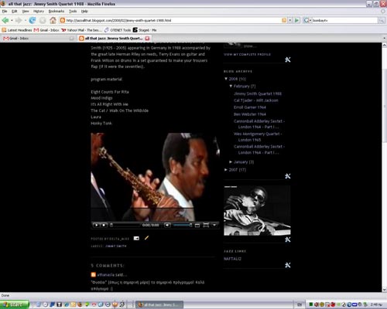Open Wes Montgomery Quartet London 1965 post
Image resolution: width=387 pixels, height=309 pixels.
258,137
